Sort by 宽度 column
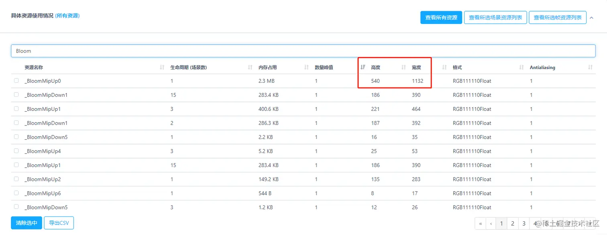This screenshot has height=235, width=607. pyautogui.click(x=444, y=67)
